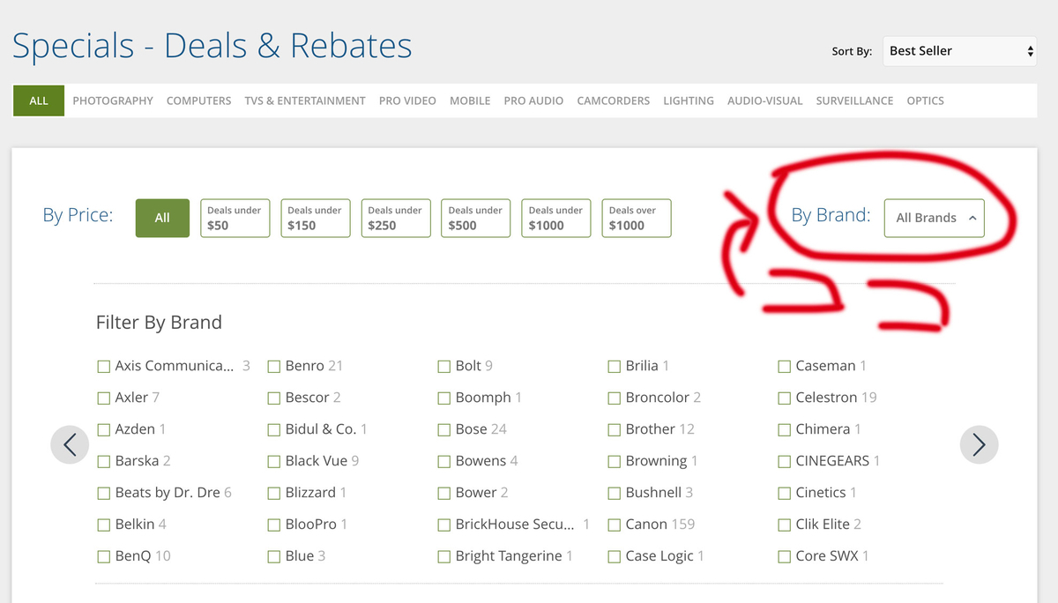Viewport: 1058px width, 603px height.
Task: Check the Bescor brand checkbox
Action: 274,398
